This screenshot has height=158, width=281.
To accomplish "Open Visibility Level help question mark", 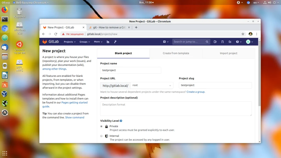I will (121, 121).
